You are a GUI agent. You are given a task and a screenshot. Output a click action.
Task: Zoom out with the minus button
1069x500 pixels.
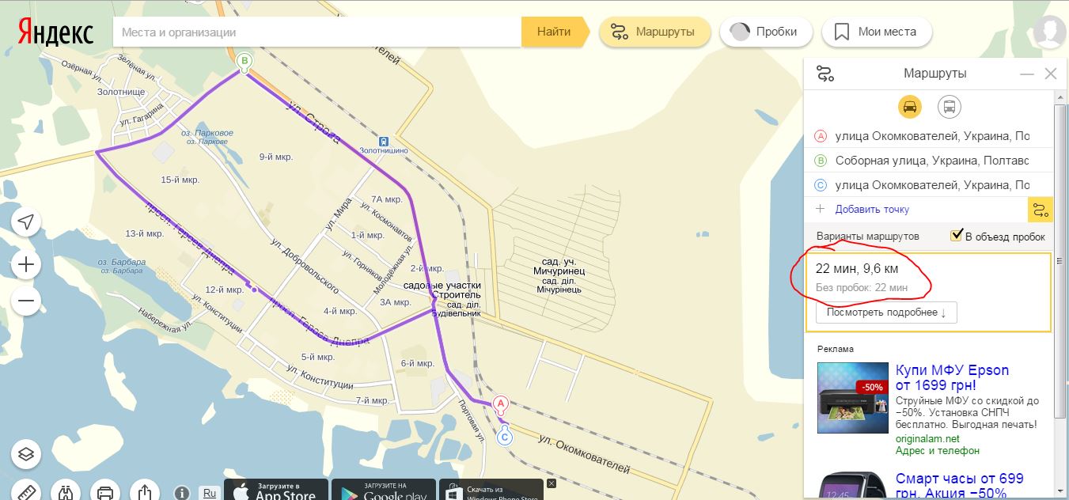pos(26,301)
